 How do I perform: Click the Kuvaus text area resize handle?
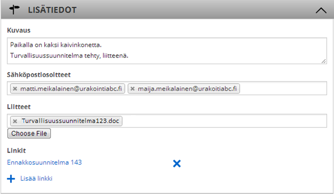(324, 61)
